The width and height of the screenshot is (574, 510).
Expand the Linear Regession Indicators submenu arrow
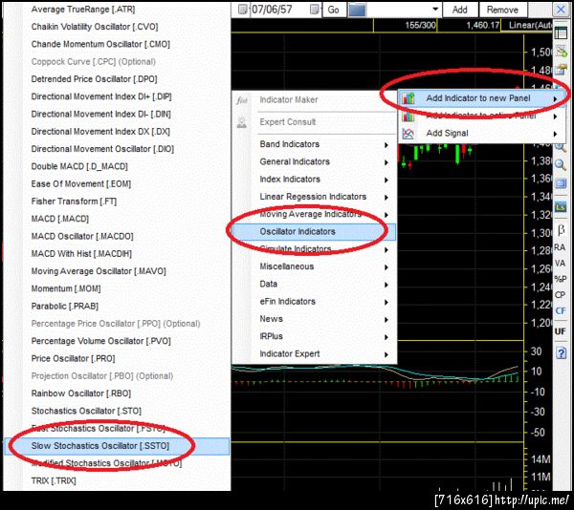386,198
